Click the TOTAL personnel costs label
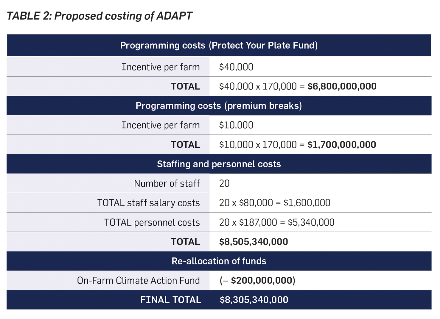 pyautogui.click(x=152, y=222)
